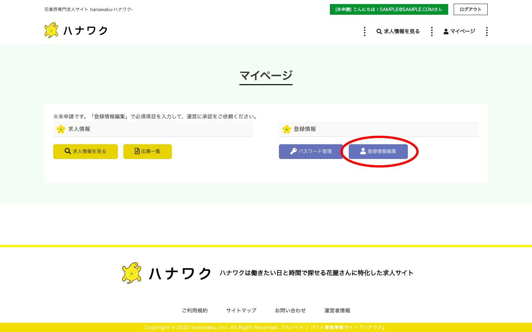Click the key icon on パスワード管理 button

[x=293, y=151]
